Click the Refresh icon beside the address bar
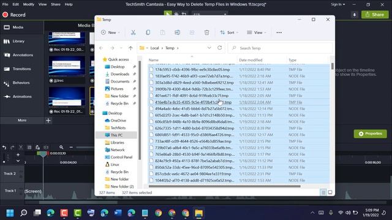Image resolution: width=392 pixels, height=220 pixels. 219,48
